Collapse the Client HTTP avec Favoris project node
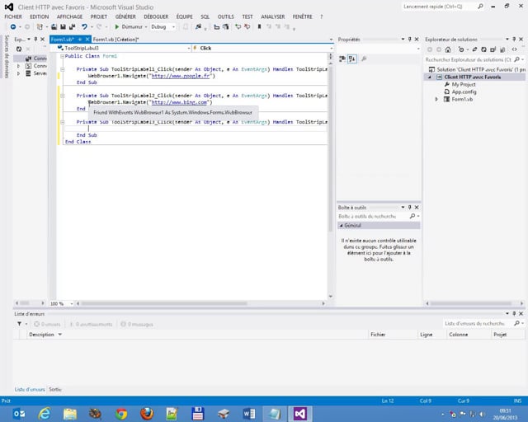Image resolution: width=528 pixels, height=422 pixels. point(430,77)
